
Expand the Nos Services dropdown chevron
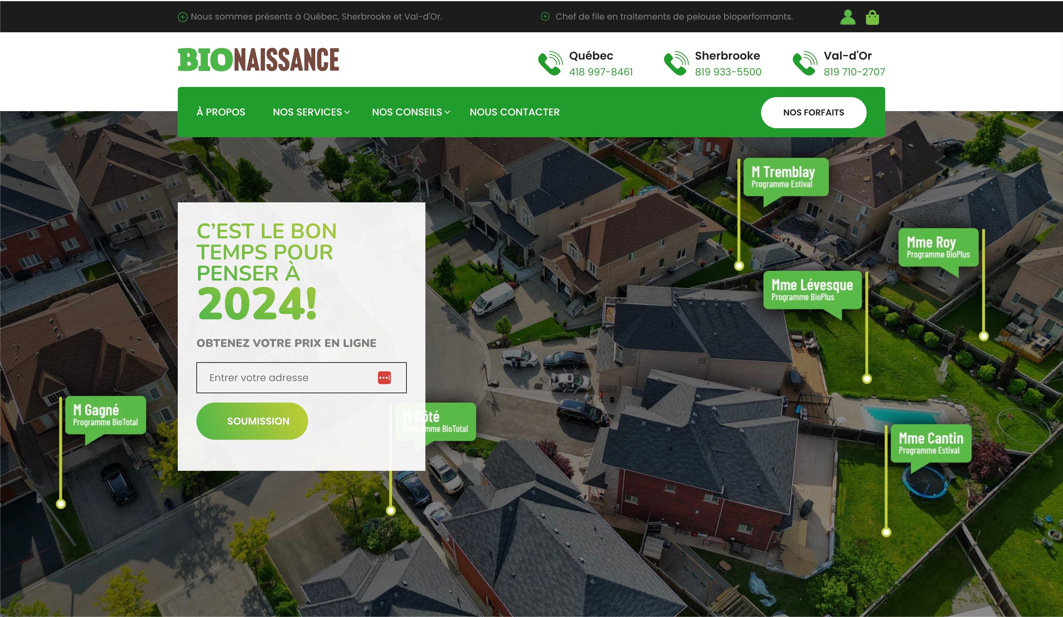click(x=347, y=112)
